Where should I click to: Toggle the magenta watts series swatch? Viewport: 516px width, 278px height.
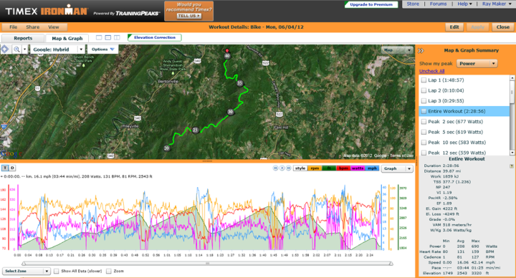click(358, 168)
